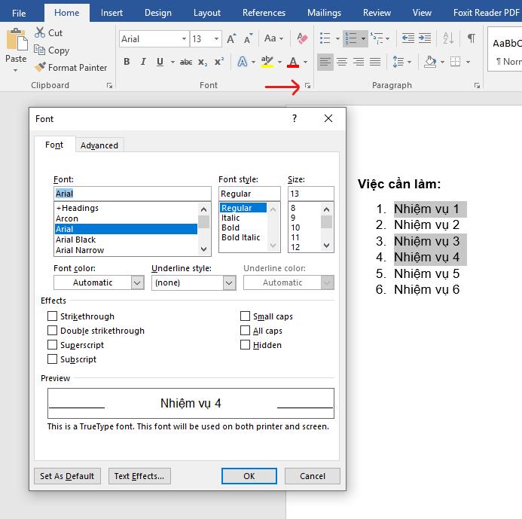Click the Bullets list icon
This screenshot has height=519, width=522.
click(x=325, y=38)
